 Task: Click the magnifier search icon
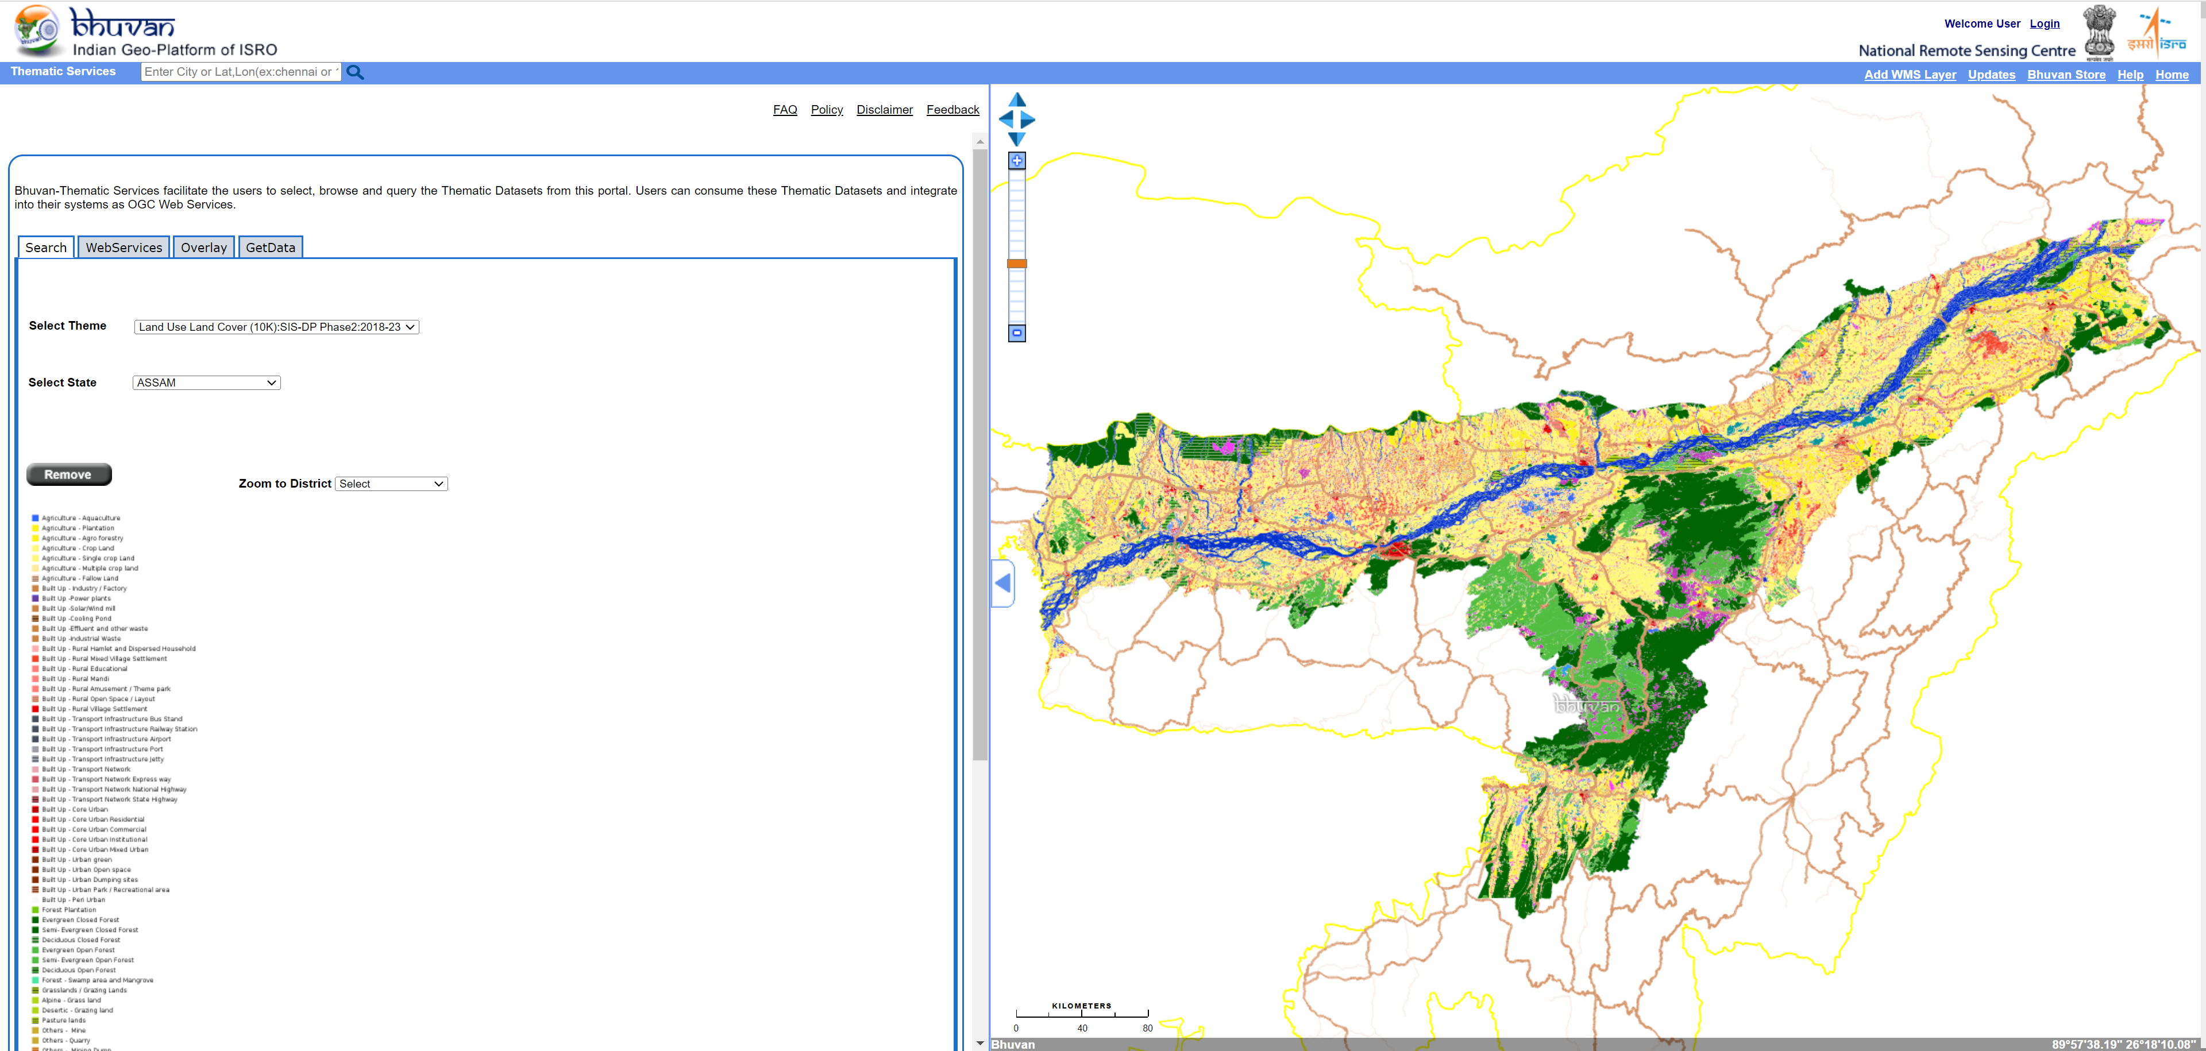(x=356, y=73)
